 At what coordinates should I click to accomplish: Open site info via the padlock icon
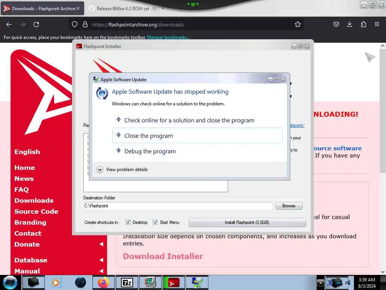[85, 24]
